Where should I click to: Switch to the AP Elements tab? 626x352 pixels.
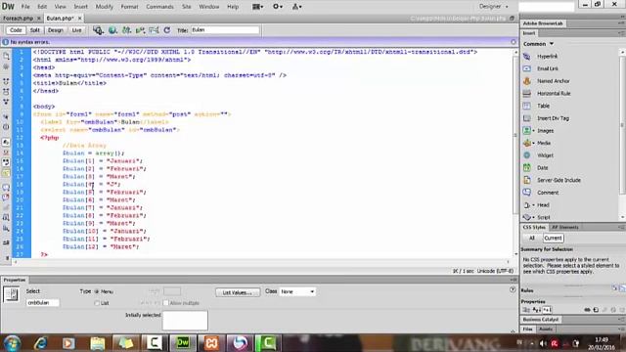pyautogui.click(x=565, y=228)
